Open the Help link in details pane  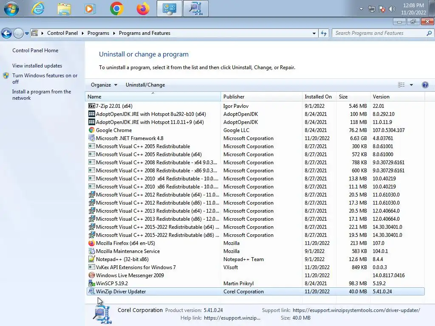pyautogui.click(x=232, y=318)
